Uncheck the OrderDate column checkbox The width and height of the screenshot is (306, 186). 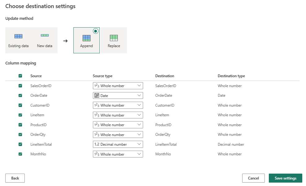[20, 95]
